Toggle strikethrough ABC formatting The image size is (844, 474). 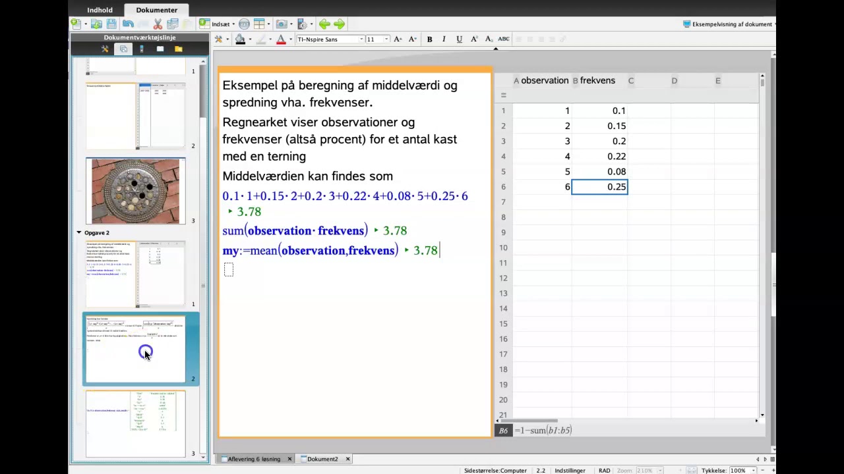(504, 39)
